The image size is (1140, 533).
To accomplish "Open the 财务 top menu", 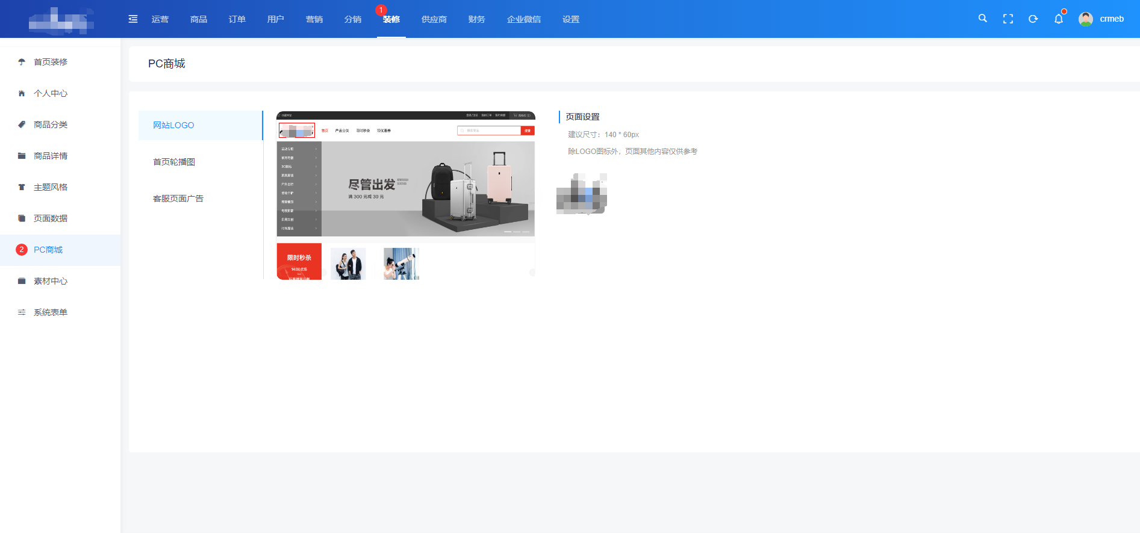I will tap(477, 19).
